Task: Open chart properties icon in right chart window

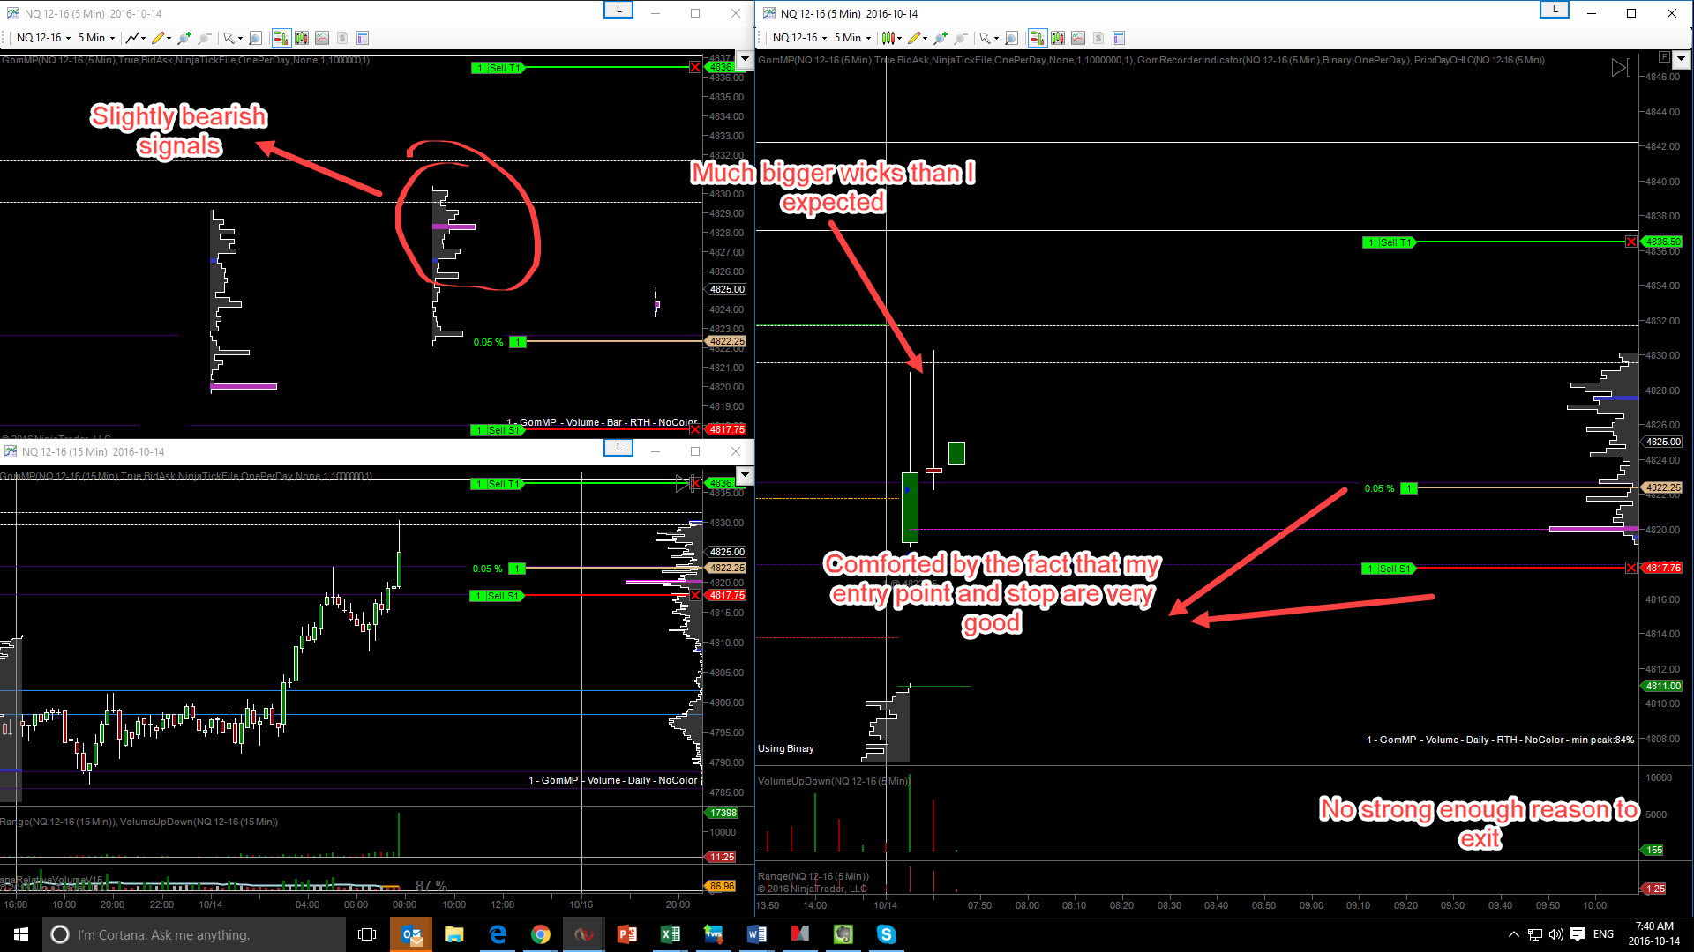Action: [1119, 38]
